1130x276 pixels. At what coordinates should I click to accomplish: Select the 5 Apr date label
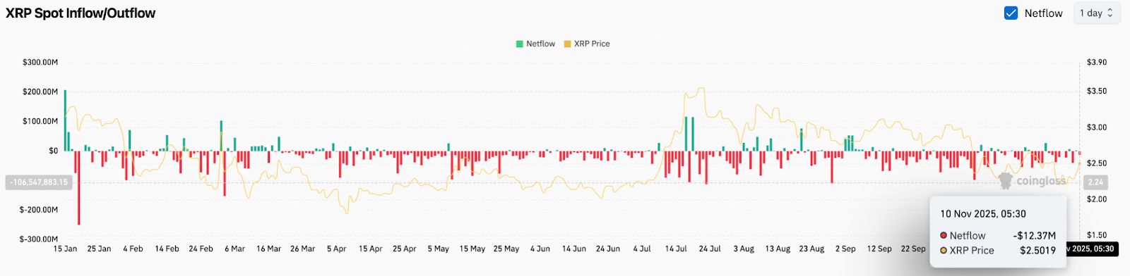336,249
